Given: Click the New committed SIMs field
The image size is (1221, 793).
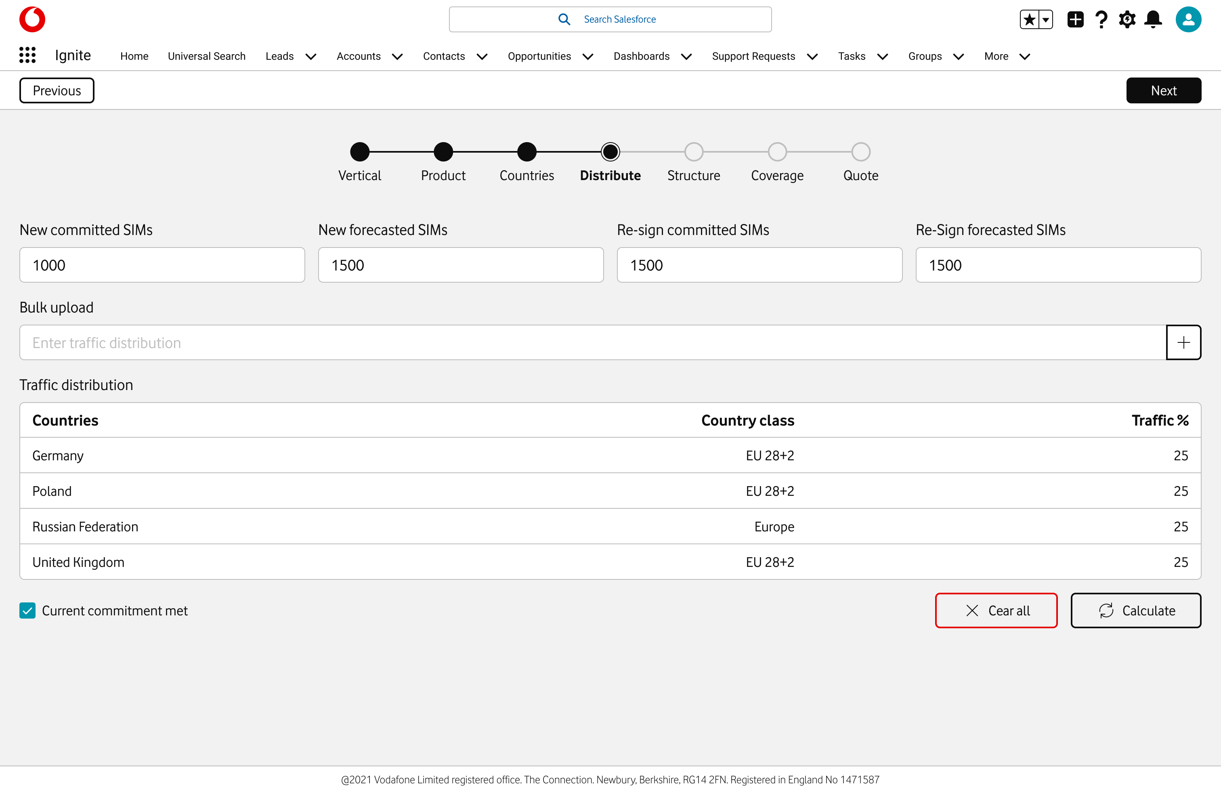Looking at the screenshot, I should (x=162, y=265).
